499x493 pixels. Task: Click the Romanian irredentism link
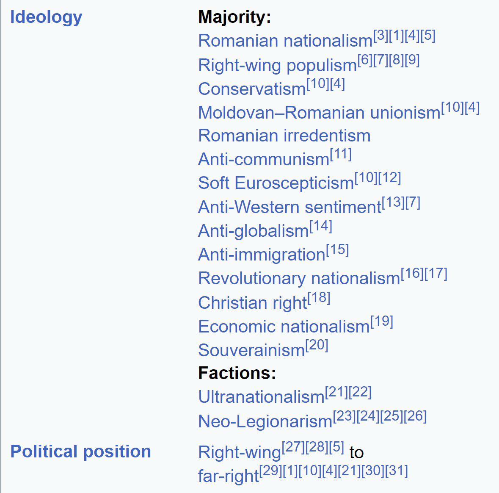284,136
